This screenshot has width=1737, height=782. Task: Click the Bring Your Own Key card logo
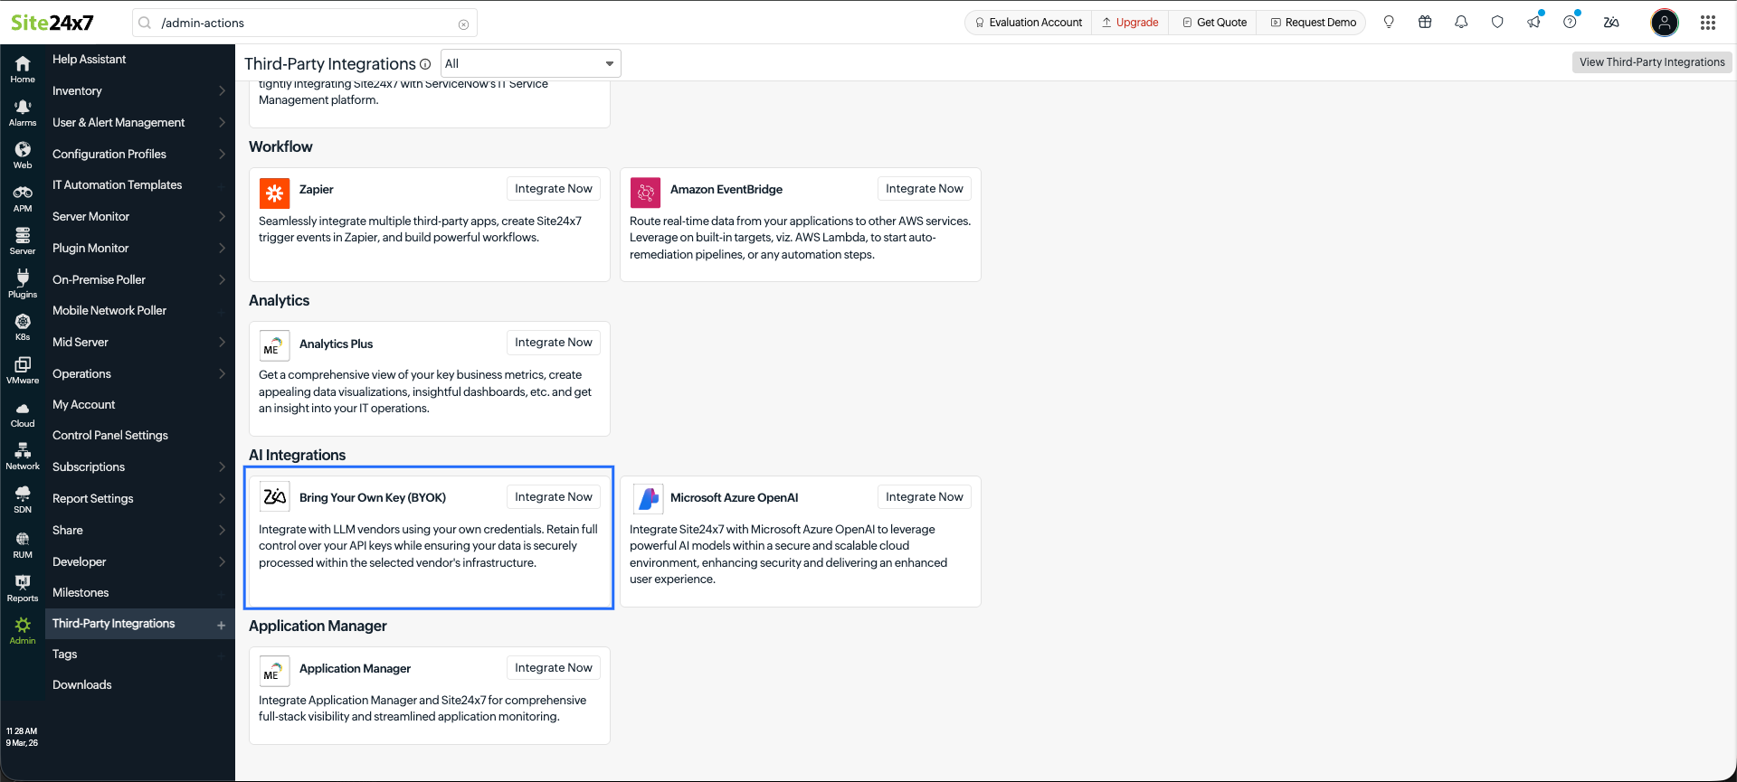[274, 497]
